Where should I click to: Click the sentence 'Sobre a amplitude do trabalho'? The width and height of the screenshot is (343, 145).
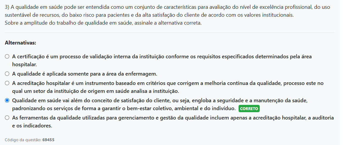tap(103, 23)
